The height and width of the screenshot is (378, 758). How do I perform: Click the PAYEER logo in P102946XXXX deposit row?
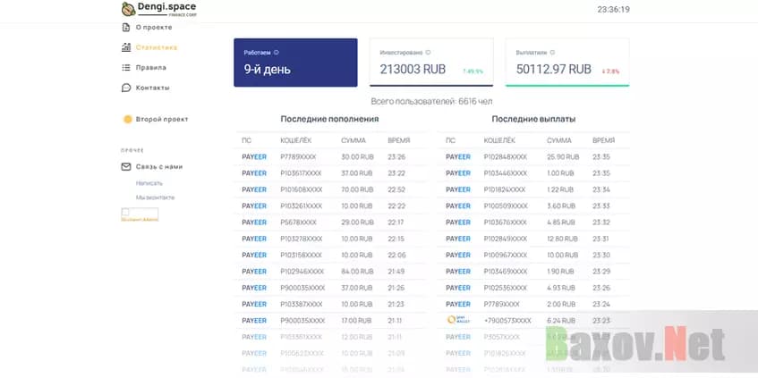coord(254,272)
